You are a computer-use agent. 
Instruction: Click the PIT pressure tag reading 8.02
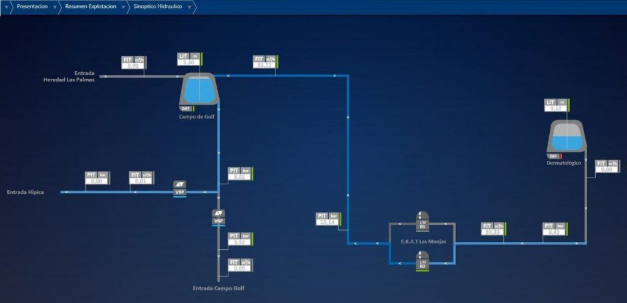point(240,174)
